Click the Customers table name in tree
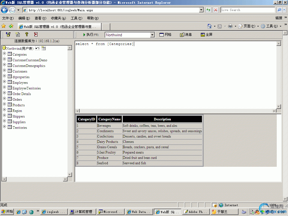 click(x=20, y=71)
